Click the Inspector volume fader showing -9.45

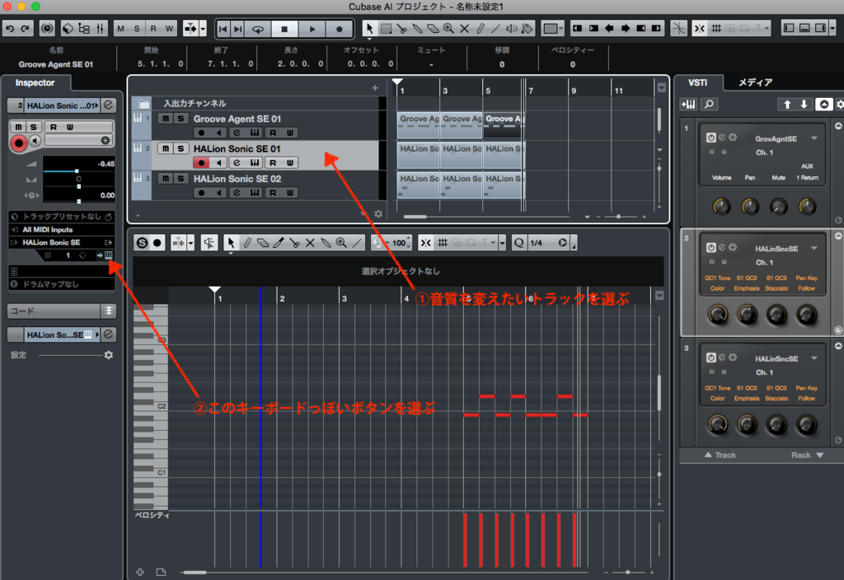[x=78, y=171]
